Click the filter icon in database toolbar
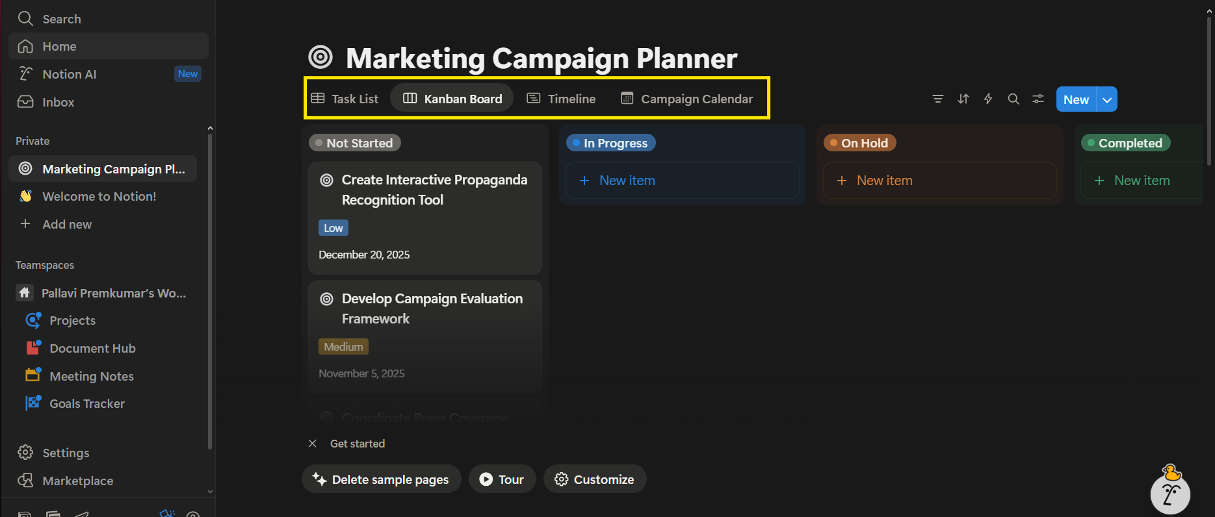1215x517 pixels. tap(937, 99)
